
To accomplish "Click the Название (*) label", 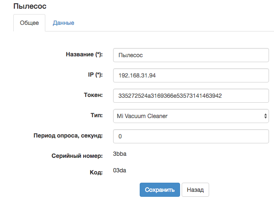I will 84,54.
